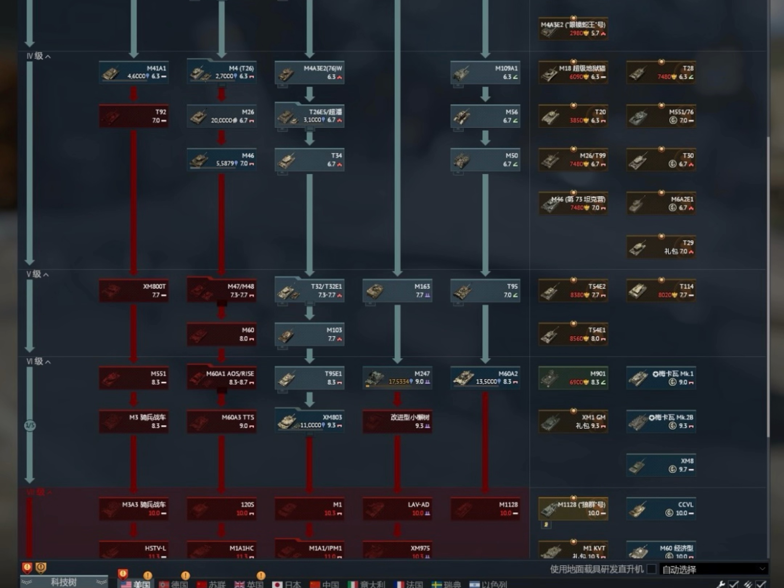784x588 pixels.
Task: Collapse the IV级 rank section
Action: coord(39,56)
